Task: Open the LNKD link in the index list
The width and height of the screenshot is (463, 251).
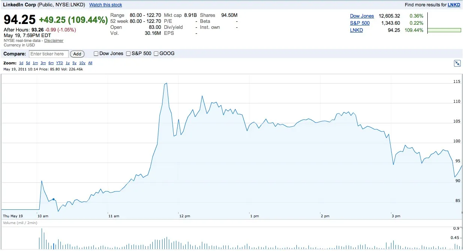Action: click(356, 30)
